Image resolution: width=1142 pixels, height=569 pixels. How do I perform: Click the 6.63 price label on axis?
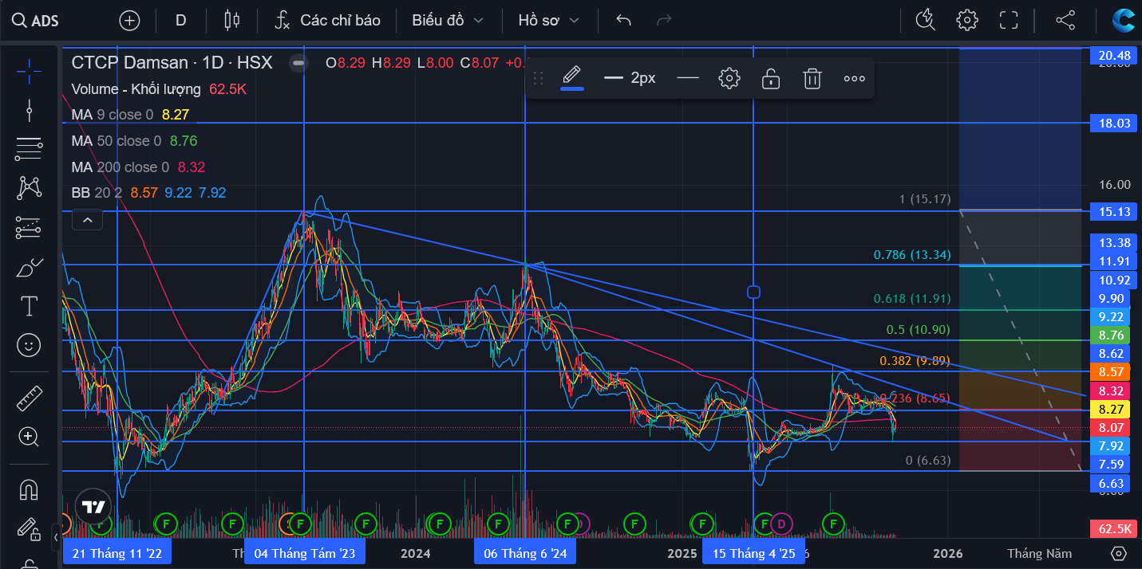click(1111, 483)
